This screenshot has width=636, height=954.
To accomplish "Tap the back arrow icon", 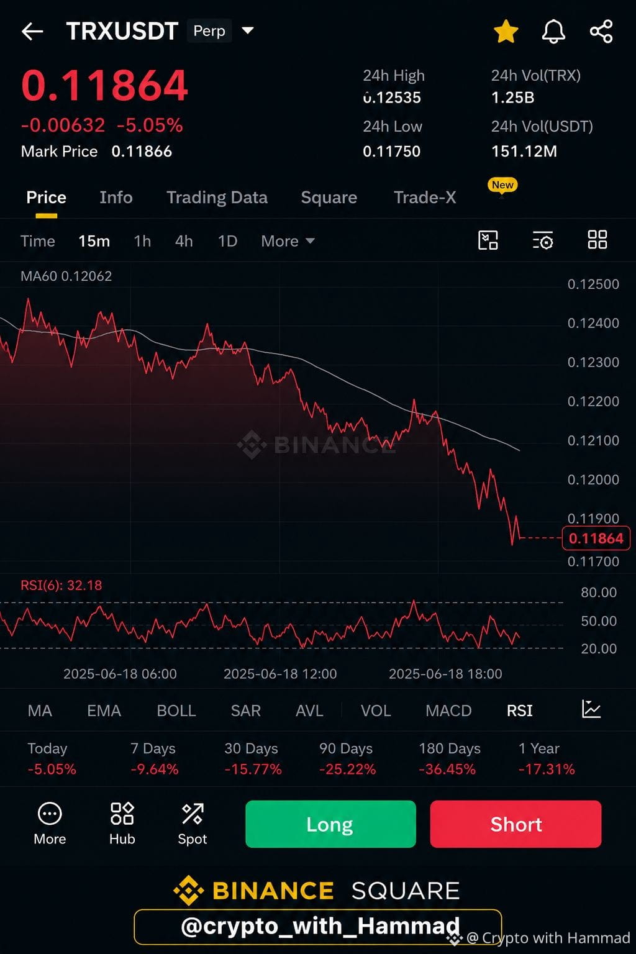I will click(32, 31).
